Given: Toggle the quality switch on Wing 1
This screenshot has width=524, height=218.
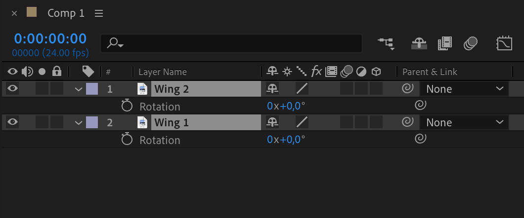Looking at the screenshot, I should tap(302, 122).
